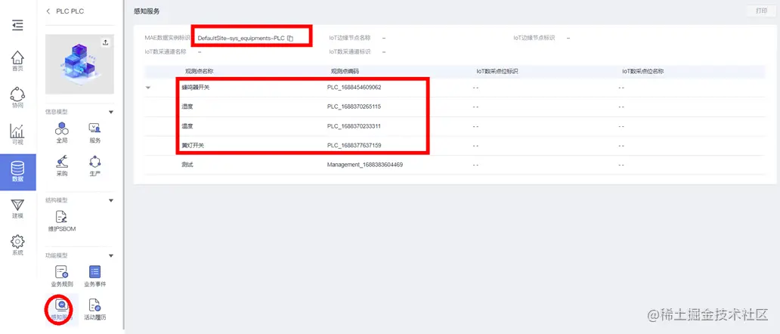Screen dimensions: 780x334
Task: Open 感知服务 in the function model
Action: [x=62, y=310]
